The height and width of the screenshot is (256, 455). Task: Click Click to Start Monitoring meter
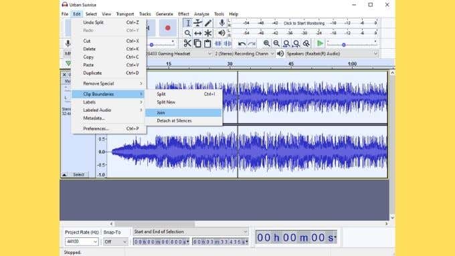pos(304,23)
